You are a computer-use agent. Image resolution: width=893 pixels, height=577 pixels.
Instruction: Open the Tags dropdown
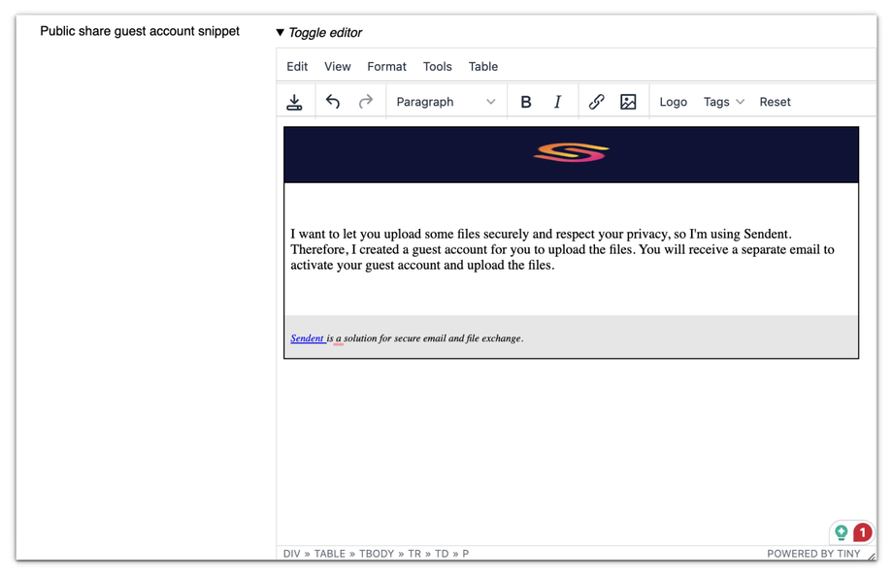point(723,102)
